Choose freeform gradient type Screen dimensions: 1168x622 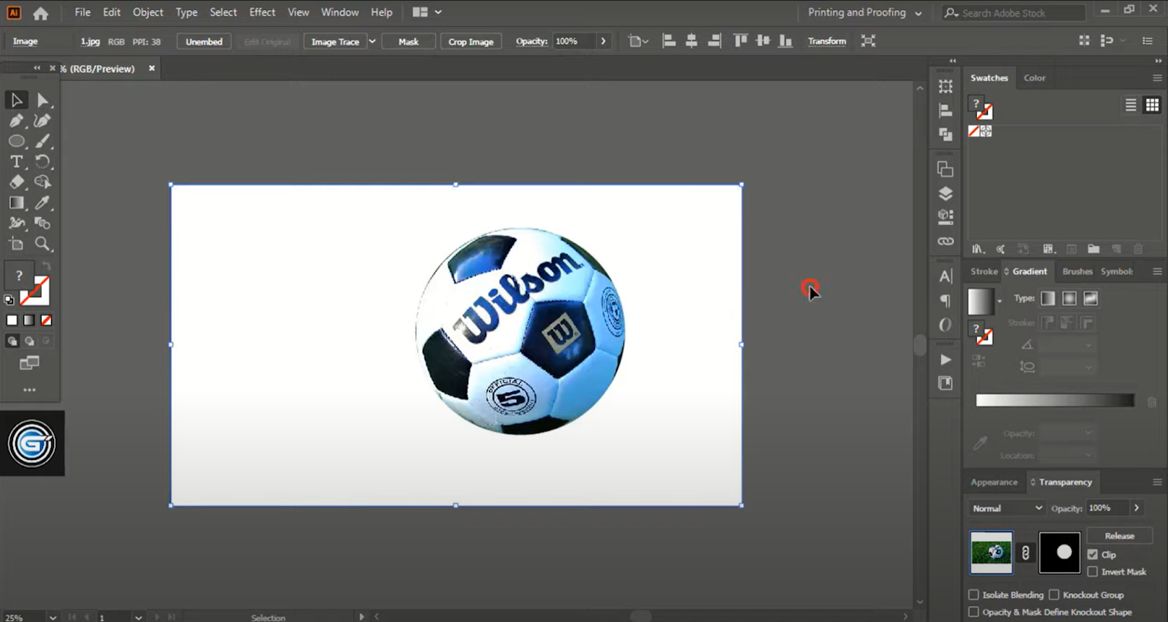pyautogui.click(x=1091, y=299)
